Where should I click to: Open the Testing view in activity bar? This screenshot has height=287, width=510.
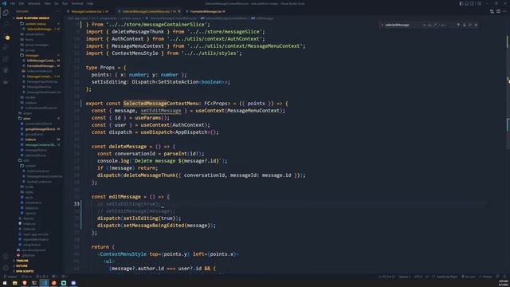coord(6,70)
